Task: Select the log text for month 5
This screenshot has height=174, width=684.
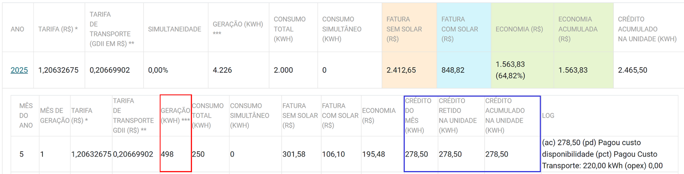Action: click(x=602, y=154)
